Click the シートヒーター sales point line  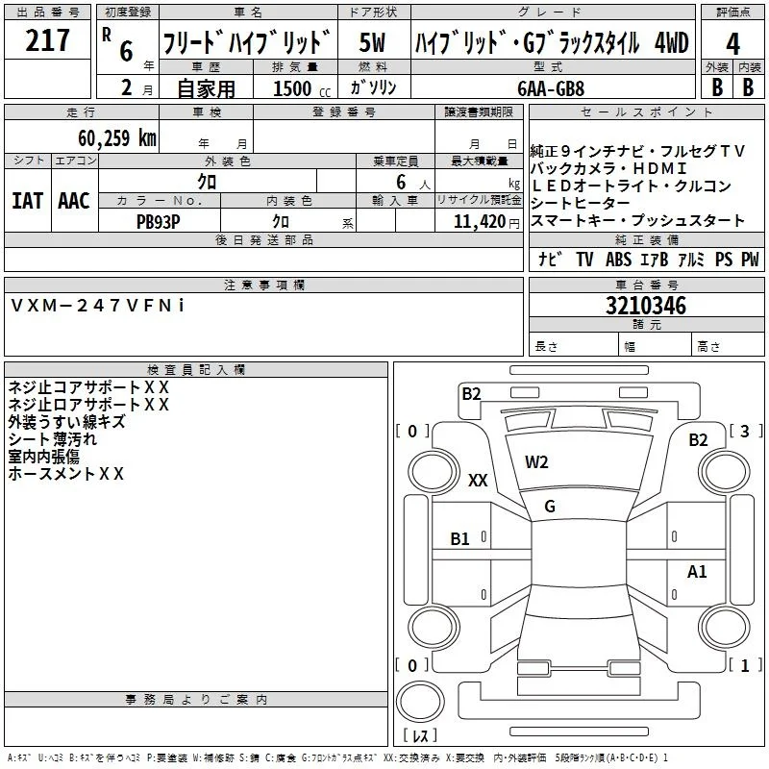pos(580,203)
